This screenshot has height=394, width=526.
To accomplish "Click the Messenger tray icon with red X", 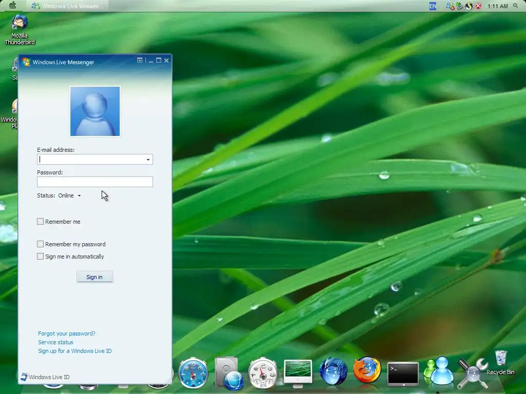I will coord(450,6).
